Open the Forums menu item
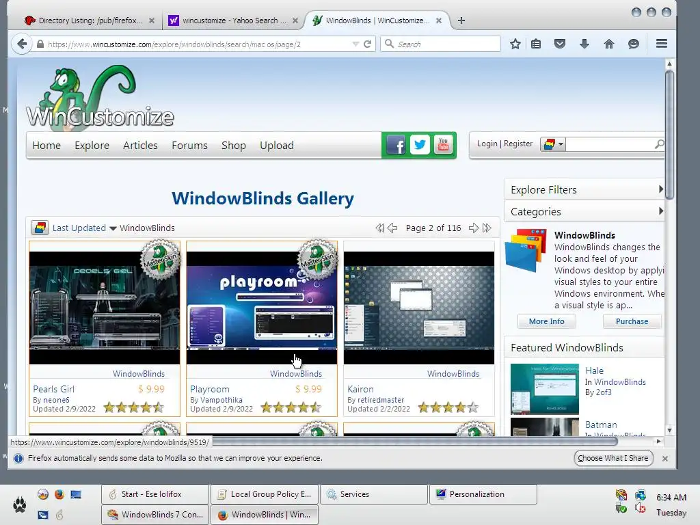This screenshot has width=700, height=525. 190,146
